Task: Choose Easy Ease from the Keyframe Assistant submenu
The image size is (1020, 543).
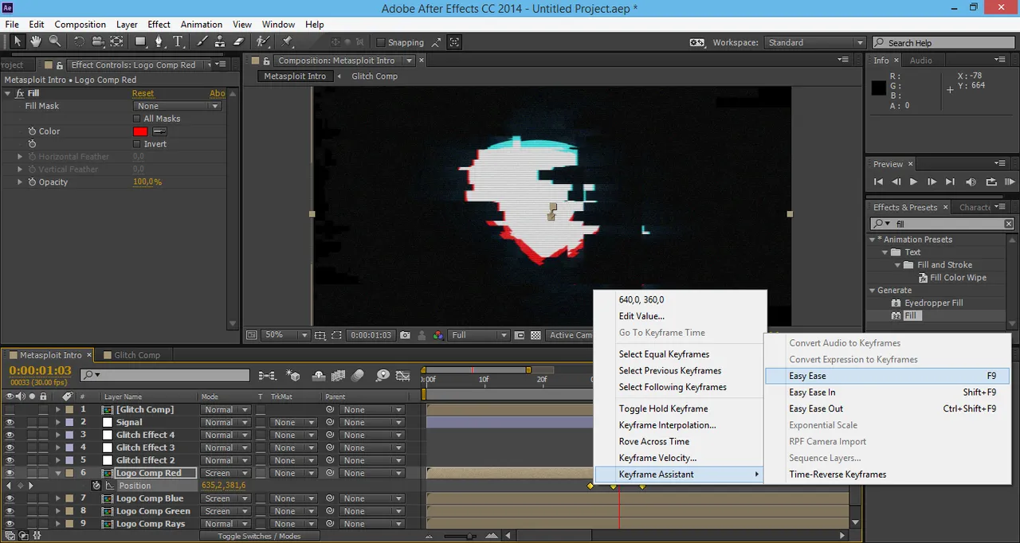Action: 887,376
